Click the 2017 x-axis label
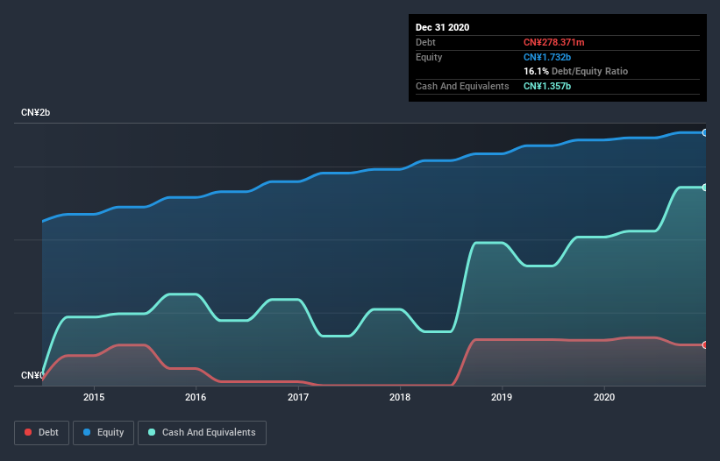The width and height of the screenshot is (720, 461). pyautogui.click(x=298, y=397)
